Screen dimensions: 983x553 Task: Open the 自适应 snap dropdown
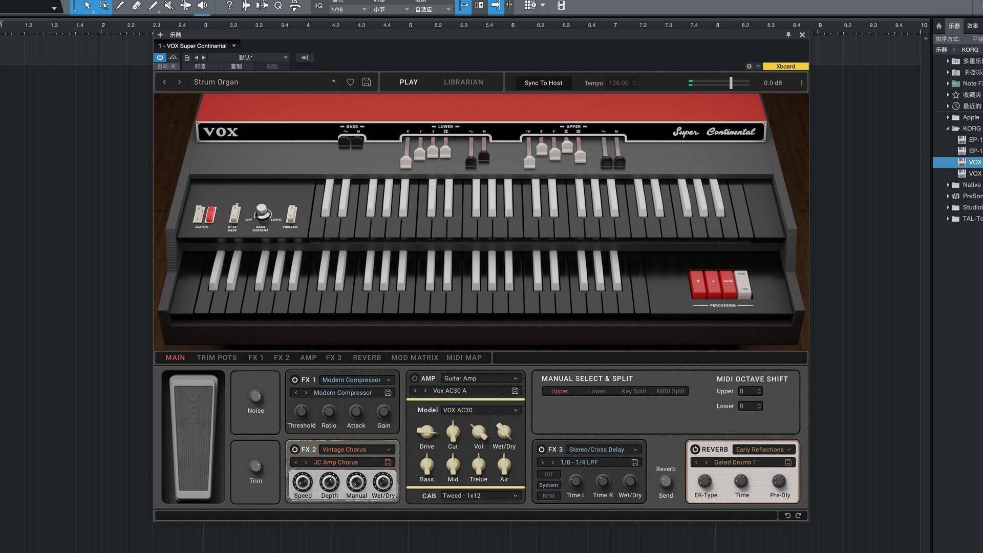pyautogui.click(x=433, y=9)
